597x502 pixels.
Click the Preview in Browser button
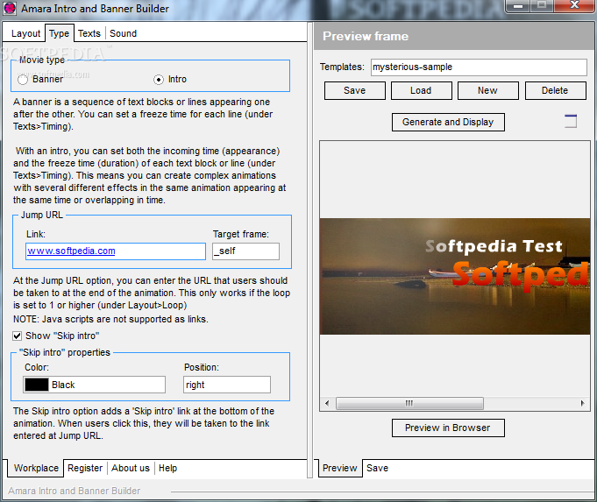click(x=448, y=428)
